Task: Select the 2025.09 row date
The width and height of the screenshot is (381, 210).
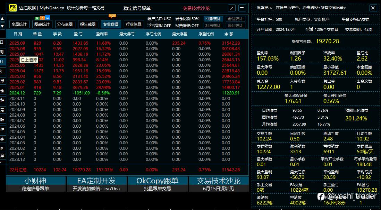Action: [x=17, y=43]
